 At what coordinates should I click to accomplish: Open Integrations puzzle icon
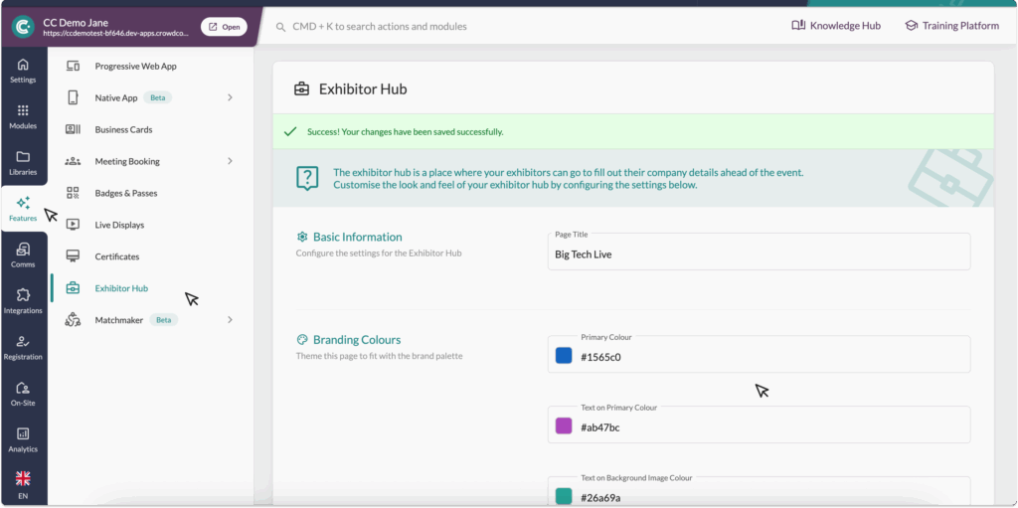coord(23,300)
